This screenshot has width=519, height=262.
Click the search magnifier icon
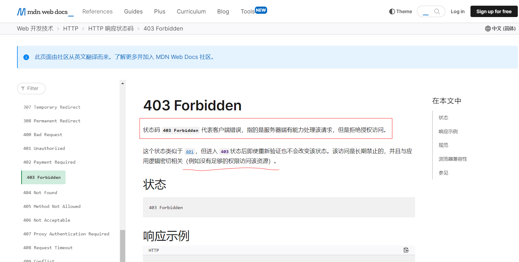pos(437,11)
